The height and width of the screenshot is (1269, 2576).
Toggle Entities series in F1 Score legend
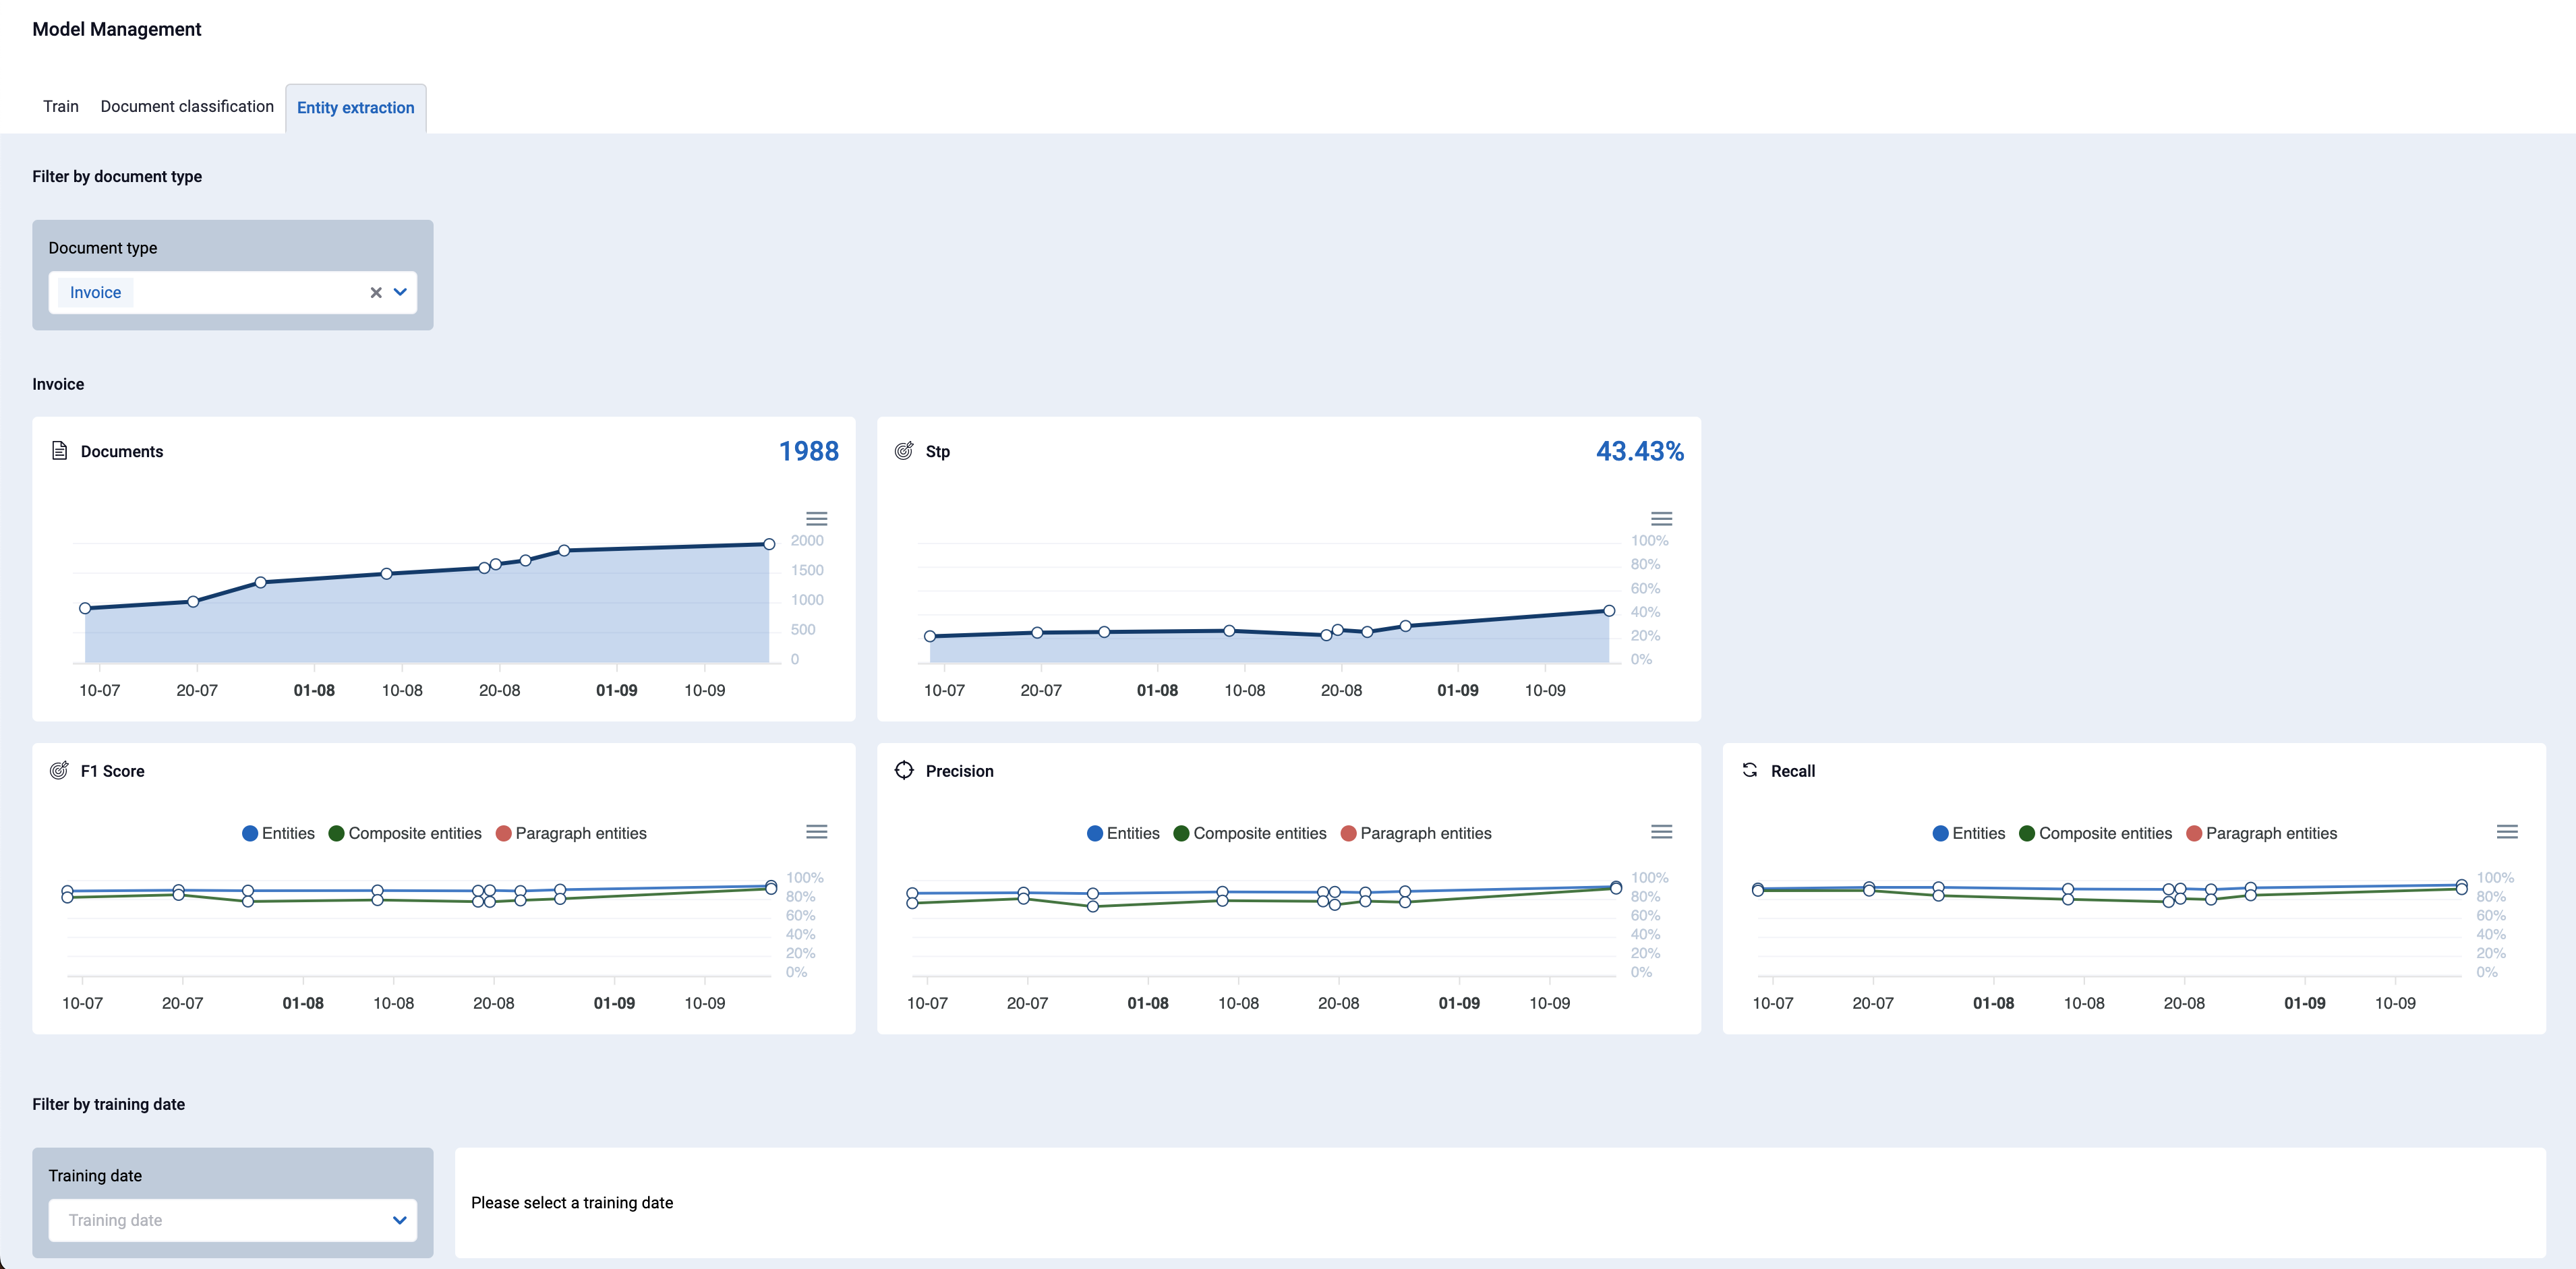(x=278, y=833)
